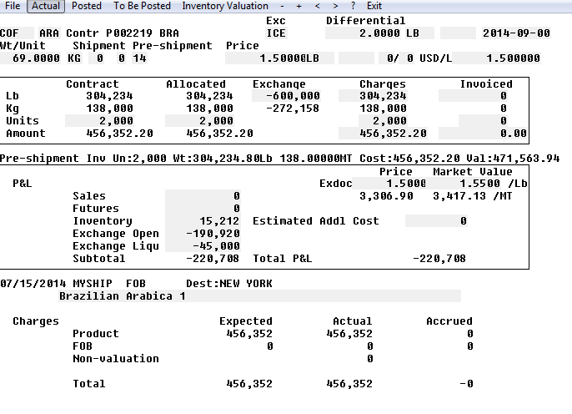The width and height of the screenshot is (572, 414).
Task: Click the Price 1.50000LB field
Action: click(279, 58)
